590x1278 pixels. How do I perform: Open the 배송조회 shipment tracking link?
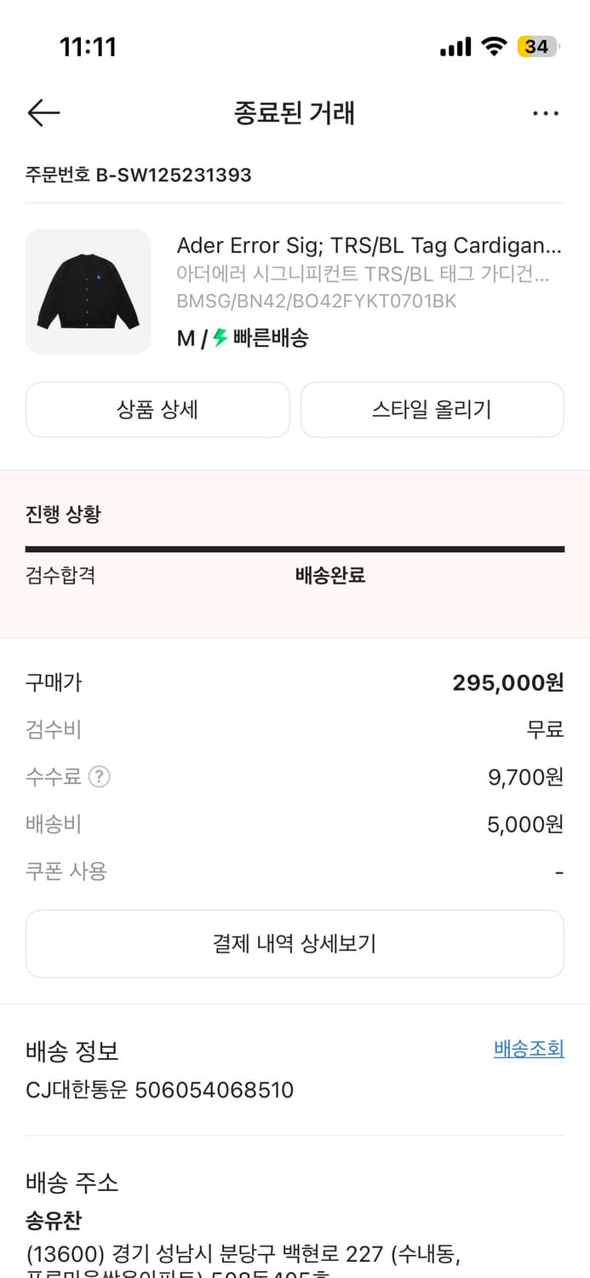tap(528, 1049)
